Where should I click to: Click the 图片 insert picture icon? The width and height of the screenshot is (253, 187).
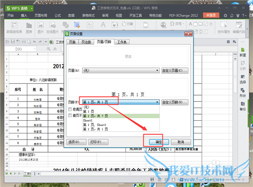click(40, 25)
